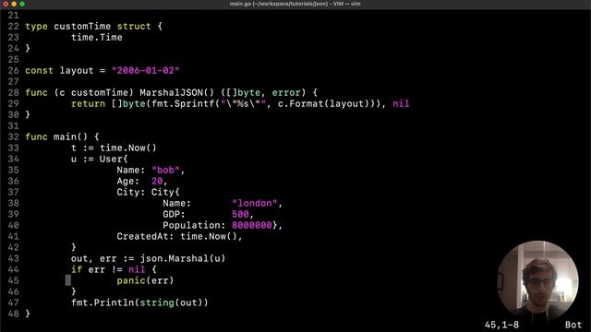Click the 'layout' identifier on line 26
Screen dimensions: 591x332
[x=77, y=70]
